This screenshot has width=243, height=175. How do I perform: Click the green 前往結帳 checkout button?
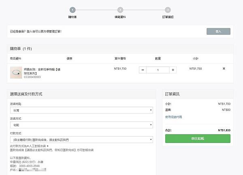198,139
